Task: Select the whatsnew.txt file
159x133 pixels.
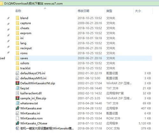Action: coord(29,103)
